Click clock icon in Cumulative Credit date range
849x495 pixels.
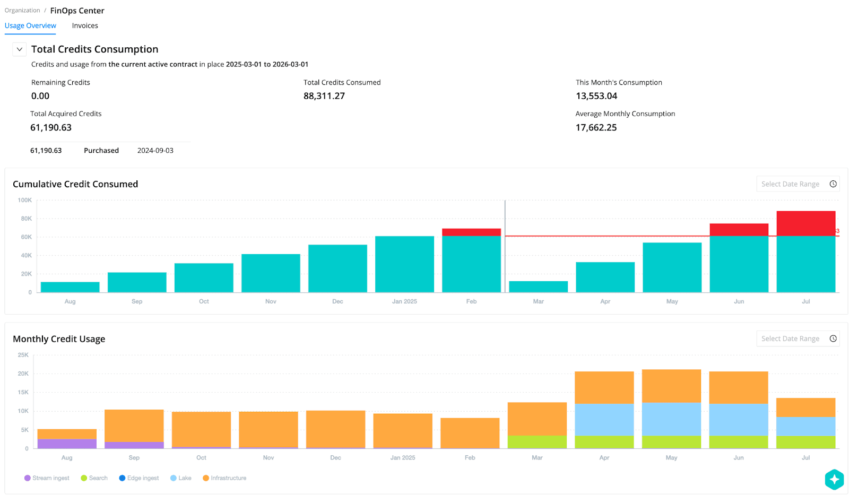pyautogui.click(x=833, y=184)
